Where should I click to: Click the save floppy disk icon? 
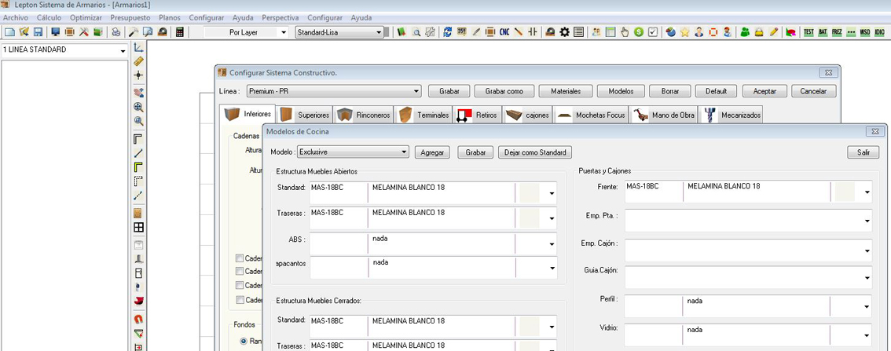pos(38,32)
